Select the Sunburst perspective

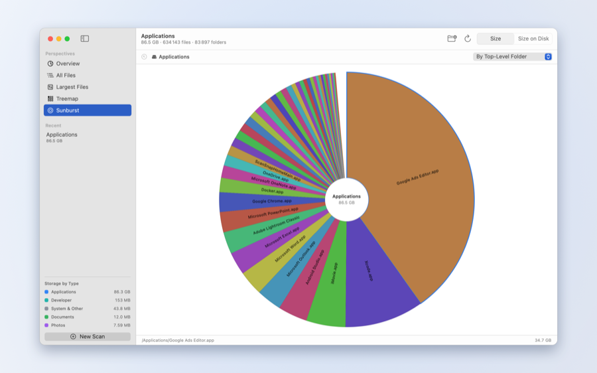88,110
